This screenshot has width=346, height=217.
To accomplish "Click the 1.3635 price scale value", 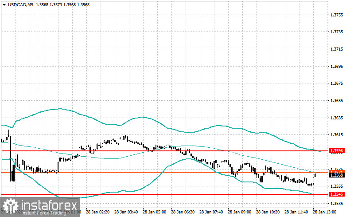I will click(337, 118).
